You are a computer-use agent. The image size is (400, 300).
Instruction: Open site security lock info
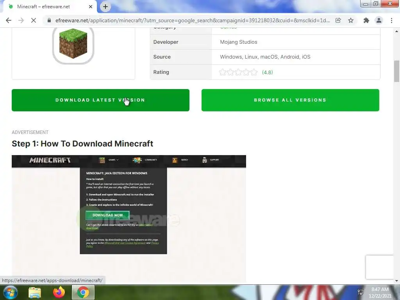click(49, 20)
